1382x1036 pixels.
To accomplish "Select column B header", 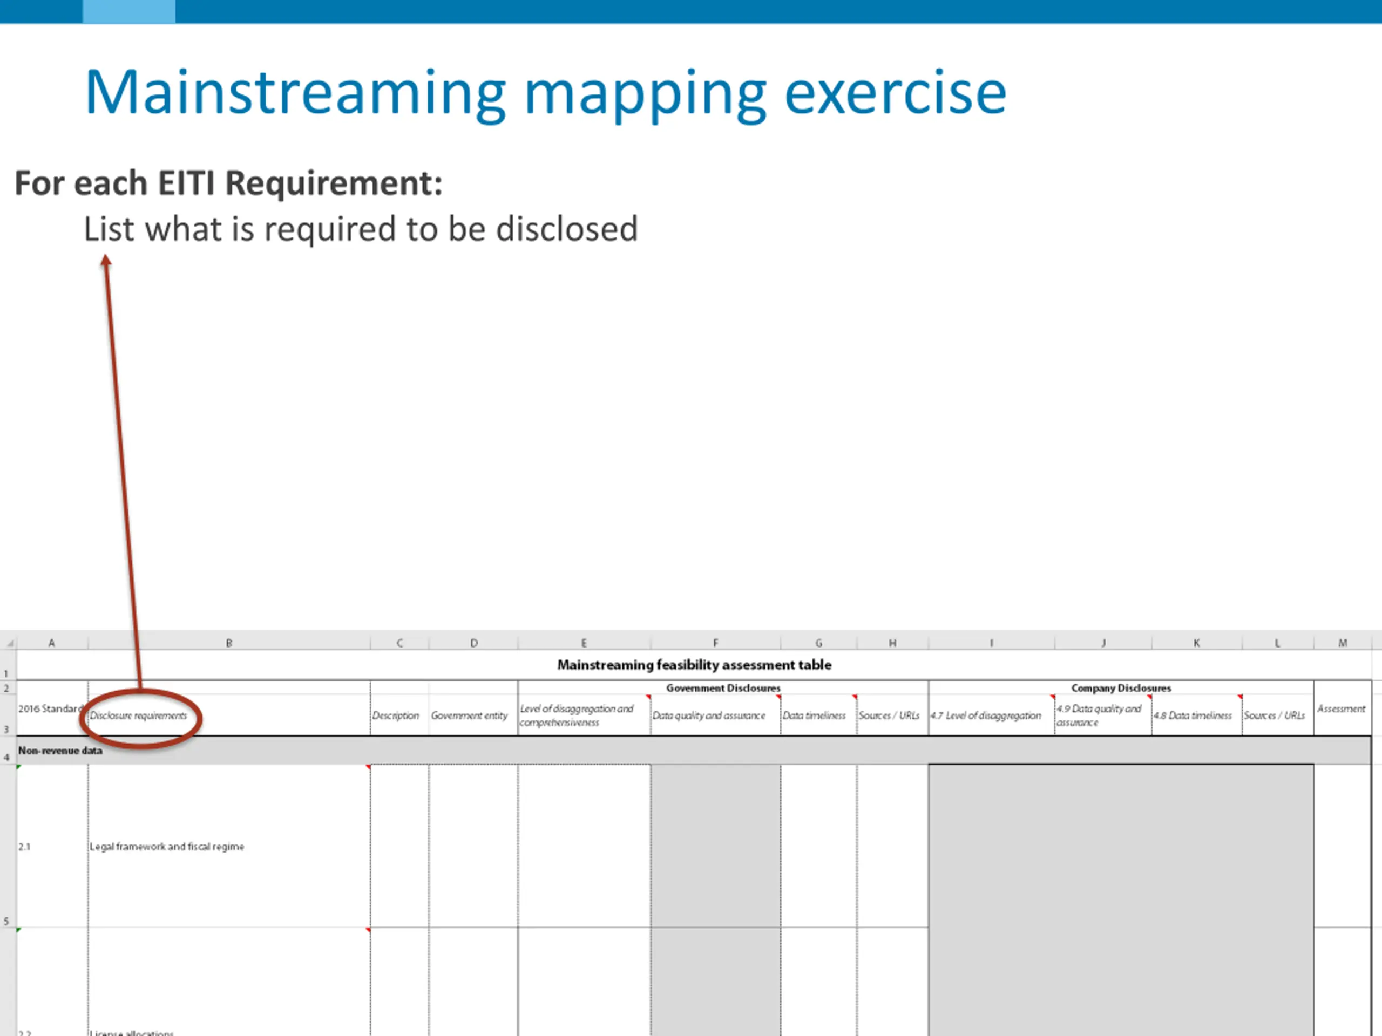I will (x=229, y=643).
